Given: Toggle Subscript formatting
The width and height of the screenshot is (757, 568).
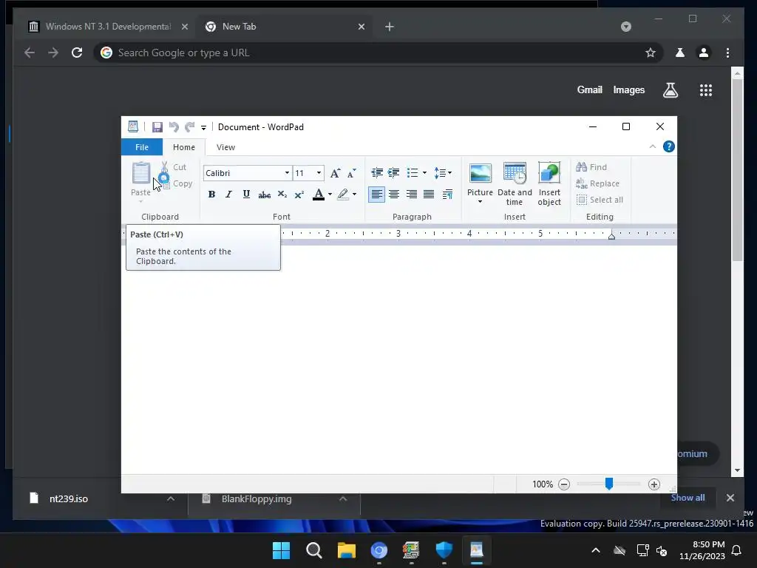Looking at the screenshot, I should click(x=282, y=195).
